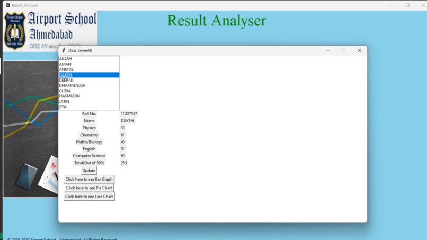Click the Update button
Screen dimensions: 427x240
(89, 171)
